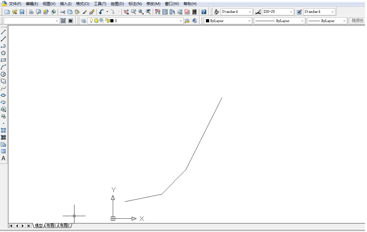Screen dimensions: 367x232
Task: Click the Zoom Window tool
Action: click(x=141, y=12)
